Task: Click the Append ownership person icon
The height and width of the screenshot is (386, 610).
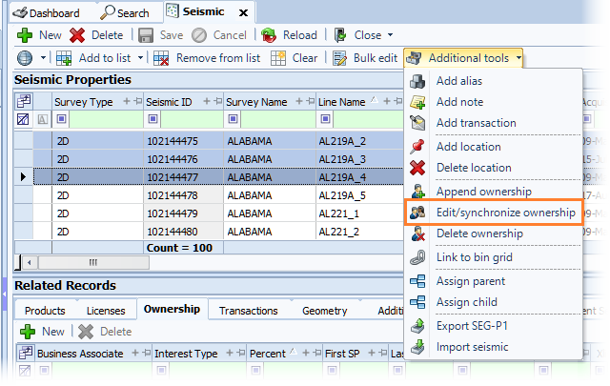Action: [417, 192]
